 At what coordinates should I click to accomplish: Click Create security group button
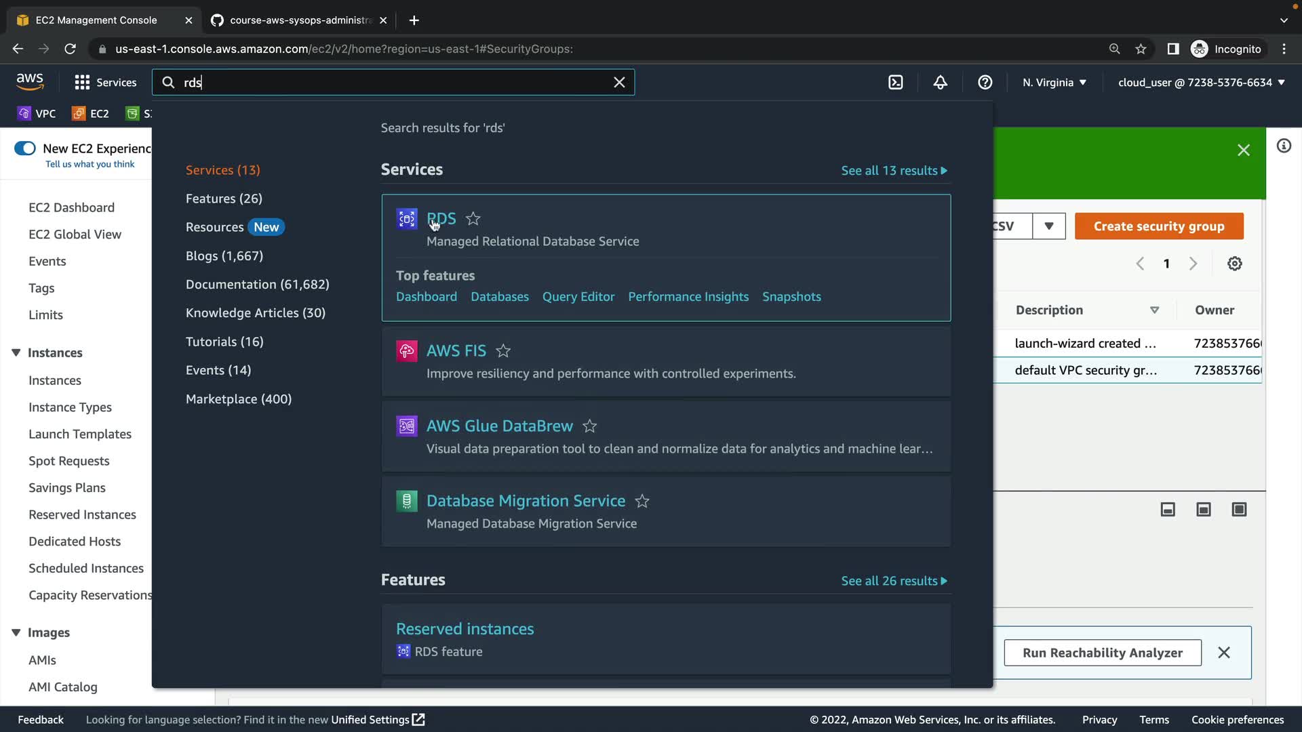pyautogui.click(x=1158, y=226)
